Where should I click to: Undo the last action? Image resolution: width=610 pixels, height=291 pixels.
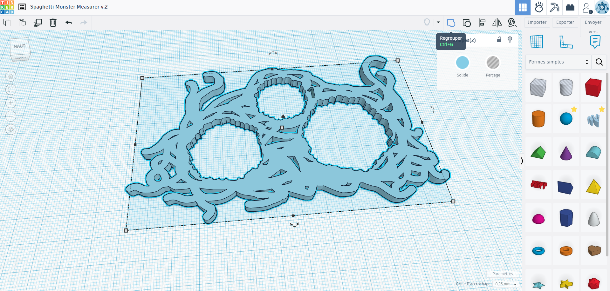(x=69, y=23)
